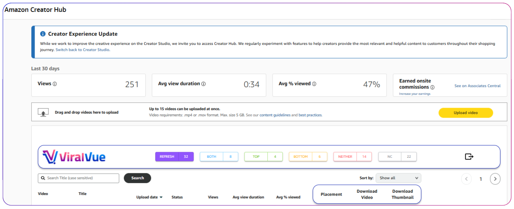Go to the next page arrow
Screen dimensions: 514x209
495,179
